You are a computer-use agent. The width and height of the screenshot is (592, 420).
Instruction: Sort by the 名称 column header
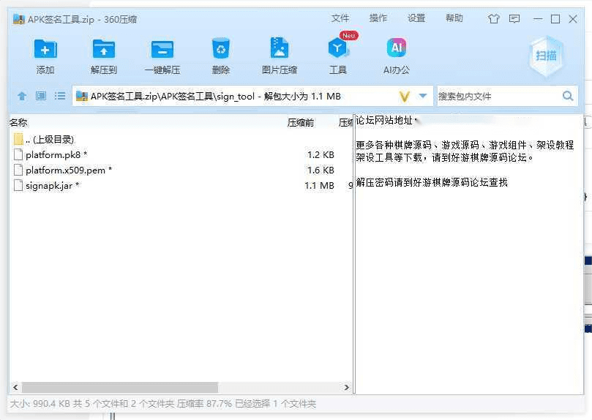pyautogui.click(x=18, y=123)
